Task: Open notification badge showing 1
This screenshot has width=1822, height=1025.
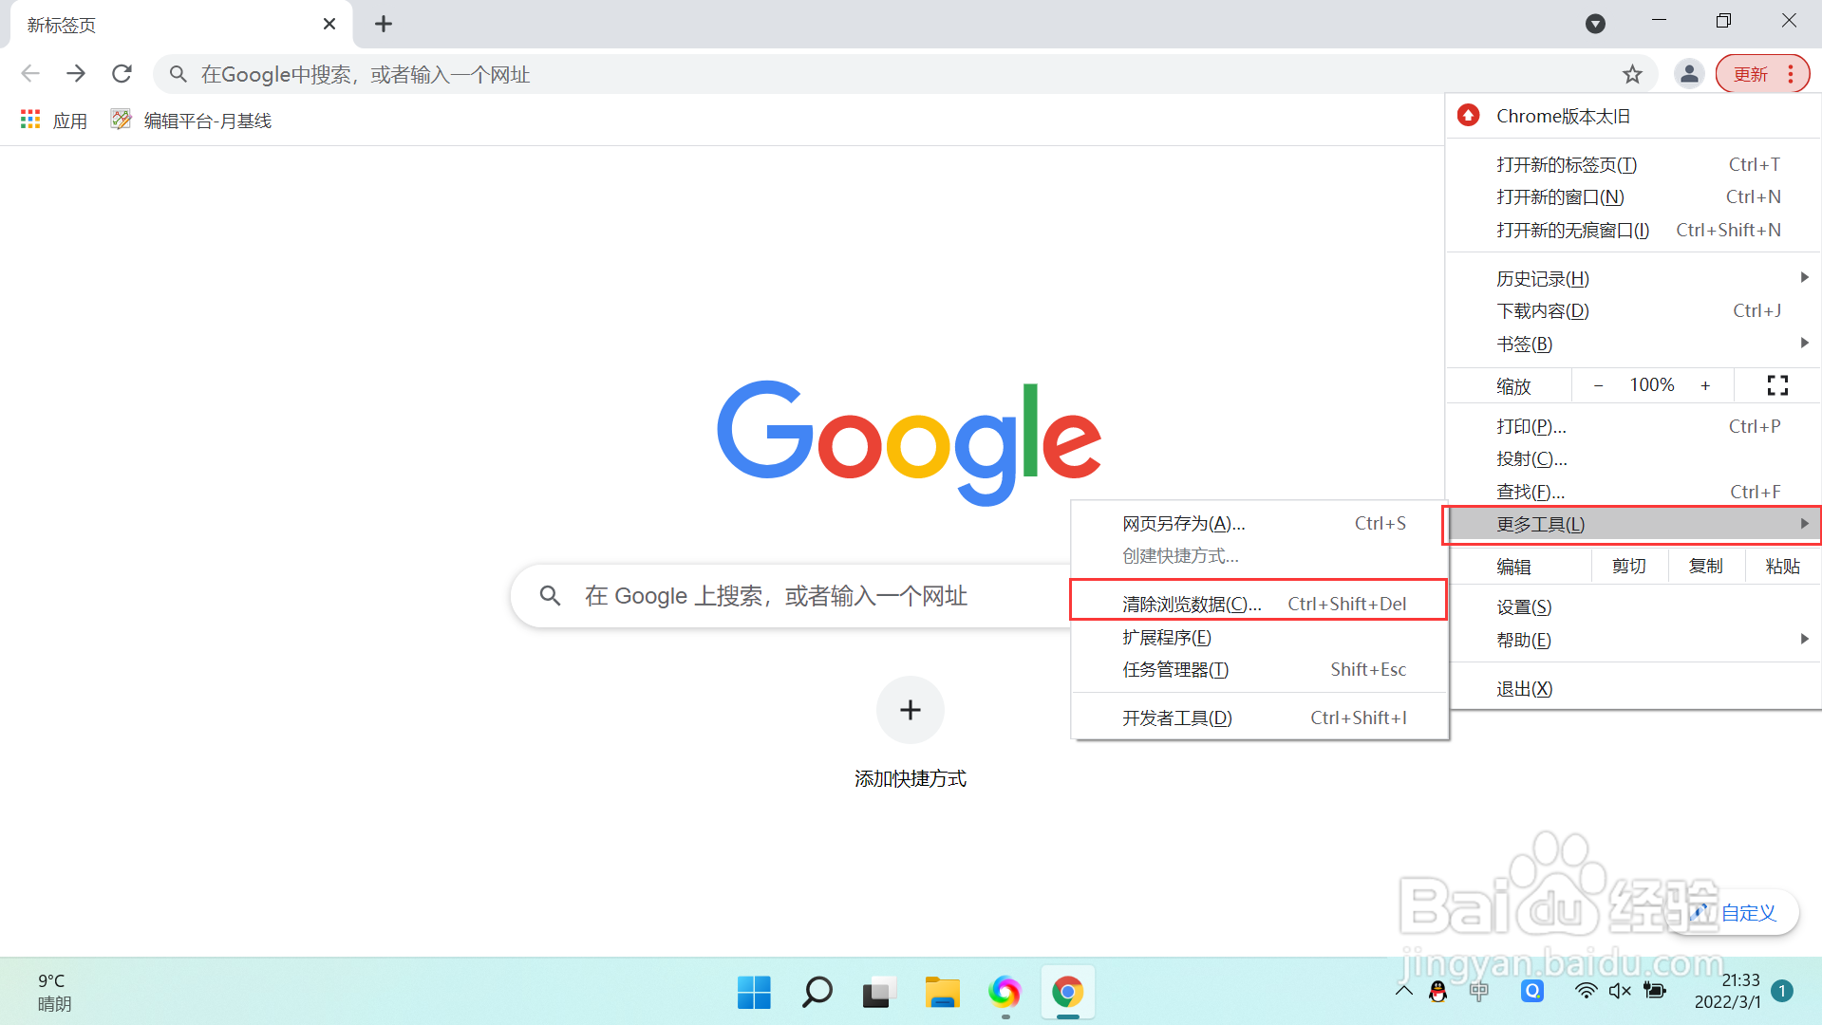Action: [1782, 991]
